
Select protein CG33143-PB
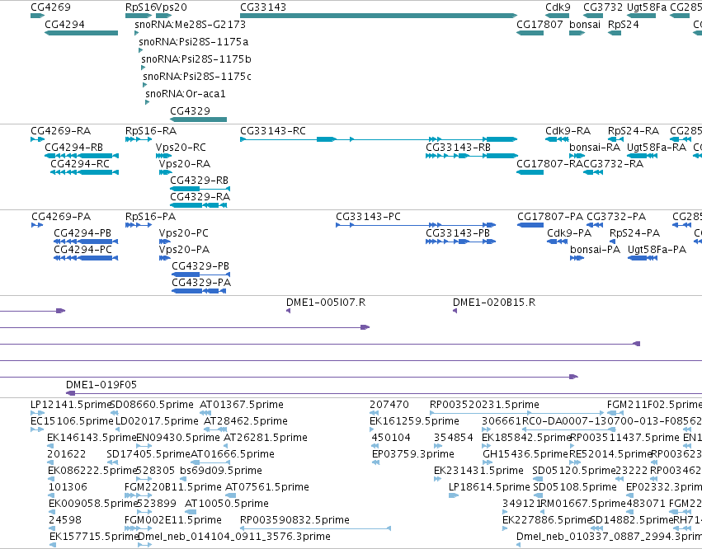[460, 242]
